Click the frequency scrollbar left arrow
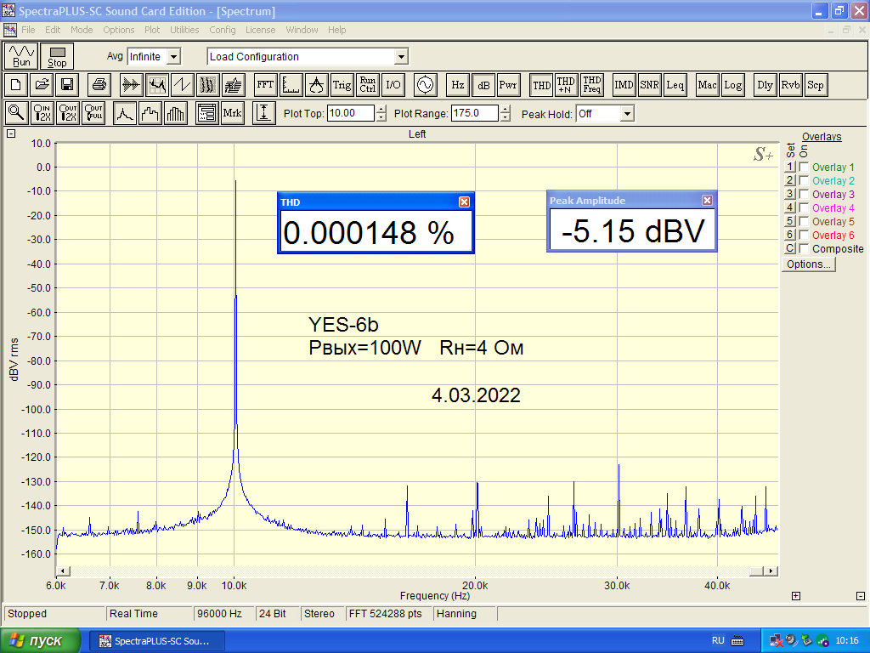The width and height of the screenshot is (870, 653). point(63,571)
